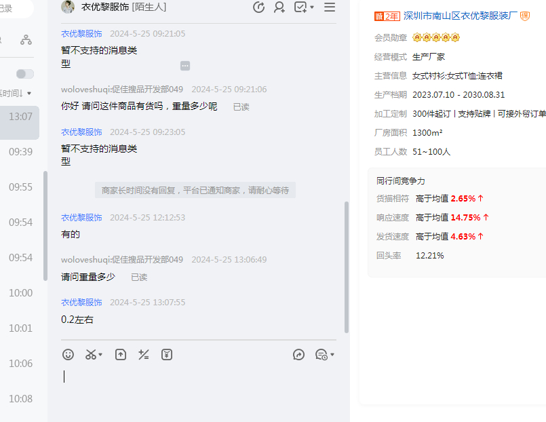Click the forward arrow icon in chat toolbar
Image resolution: width=546 pixels, height=422 pixels.
[x=298, y=354]
